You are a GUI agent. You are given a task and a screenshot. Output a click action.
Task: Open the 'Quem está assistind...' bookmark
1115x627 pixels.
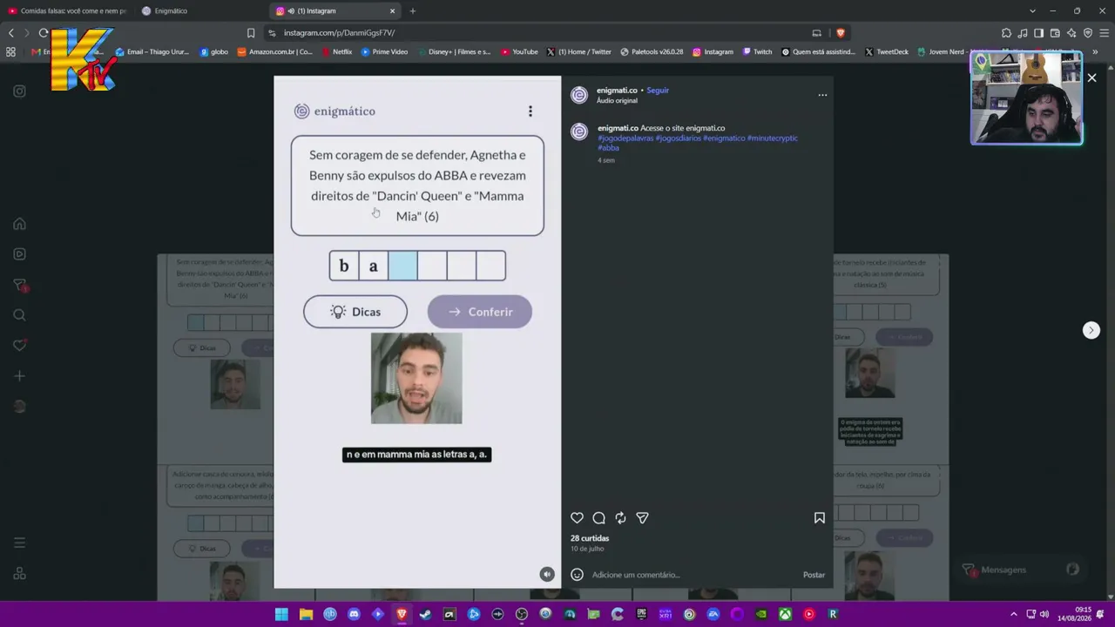[819, 52]
